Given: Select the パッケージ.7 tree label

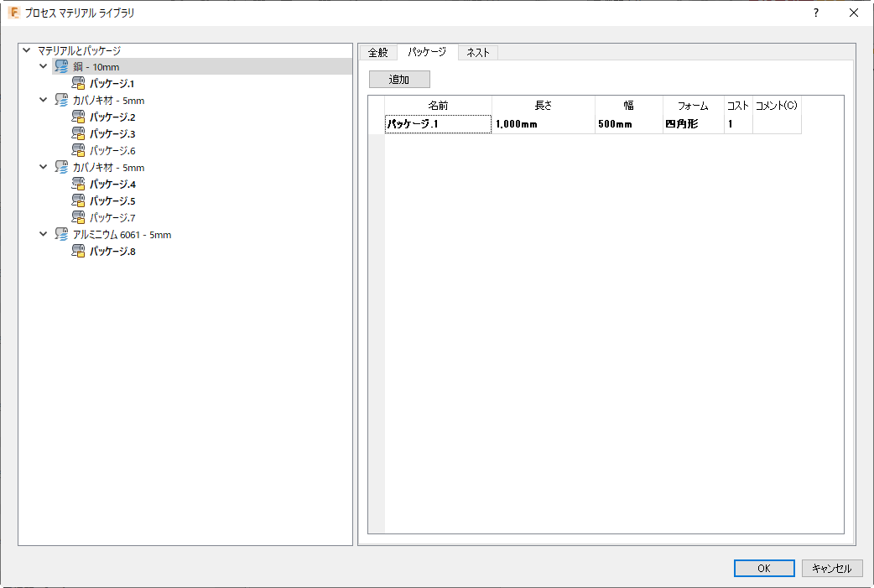Looking at the screenshot, I should pos(112,217).
